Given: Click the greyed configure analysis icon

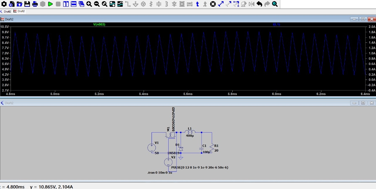Looking at the screenshot, I should click(x=43, y=4).
